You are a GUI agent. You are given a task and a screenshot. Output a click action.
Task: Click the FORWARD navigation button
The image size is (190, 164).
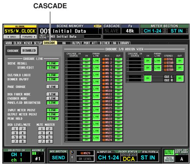click(x=29, y=37)
